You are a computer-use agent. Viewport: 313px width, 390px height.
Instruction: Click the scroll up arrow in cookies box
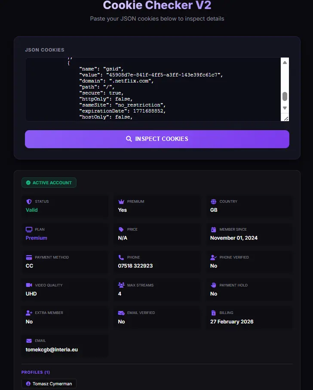pyautogui.click(x=285, y=62)
